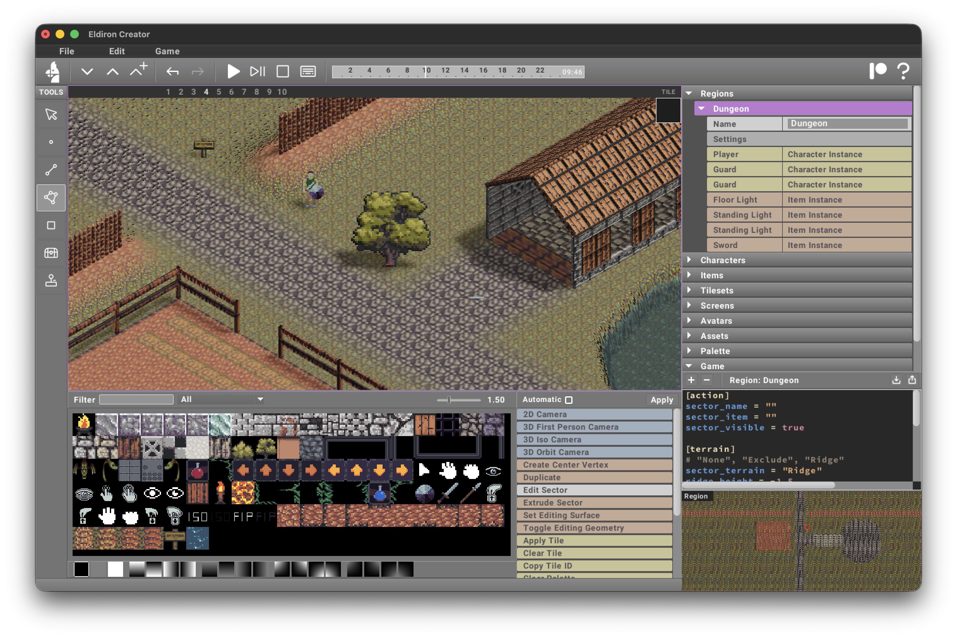
Task: Open the Edit menu
Action: pyautogui.click(x=117, y=51)
